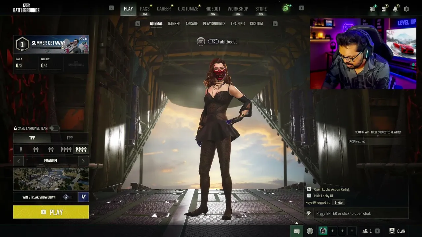Click the second empty squad slot plus
Screen dimensions: 422x237
click(x=342, y=231)
